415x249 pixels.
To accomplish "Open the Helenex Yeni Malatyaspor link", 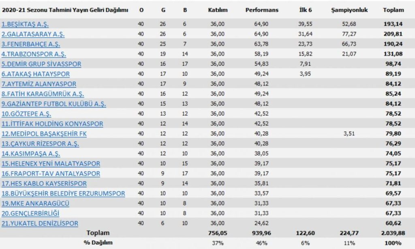I will (x=51, y=163).
